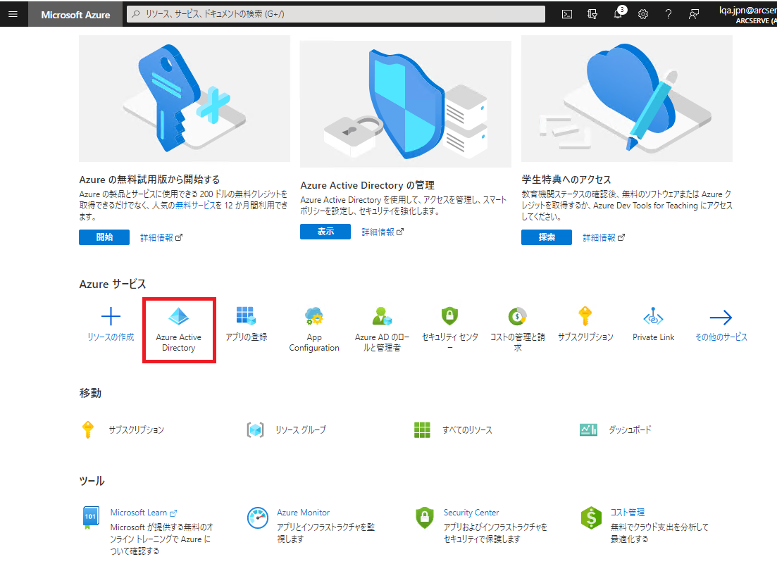Open Private Link service icon

[653, 316]
